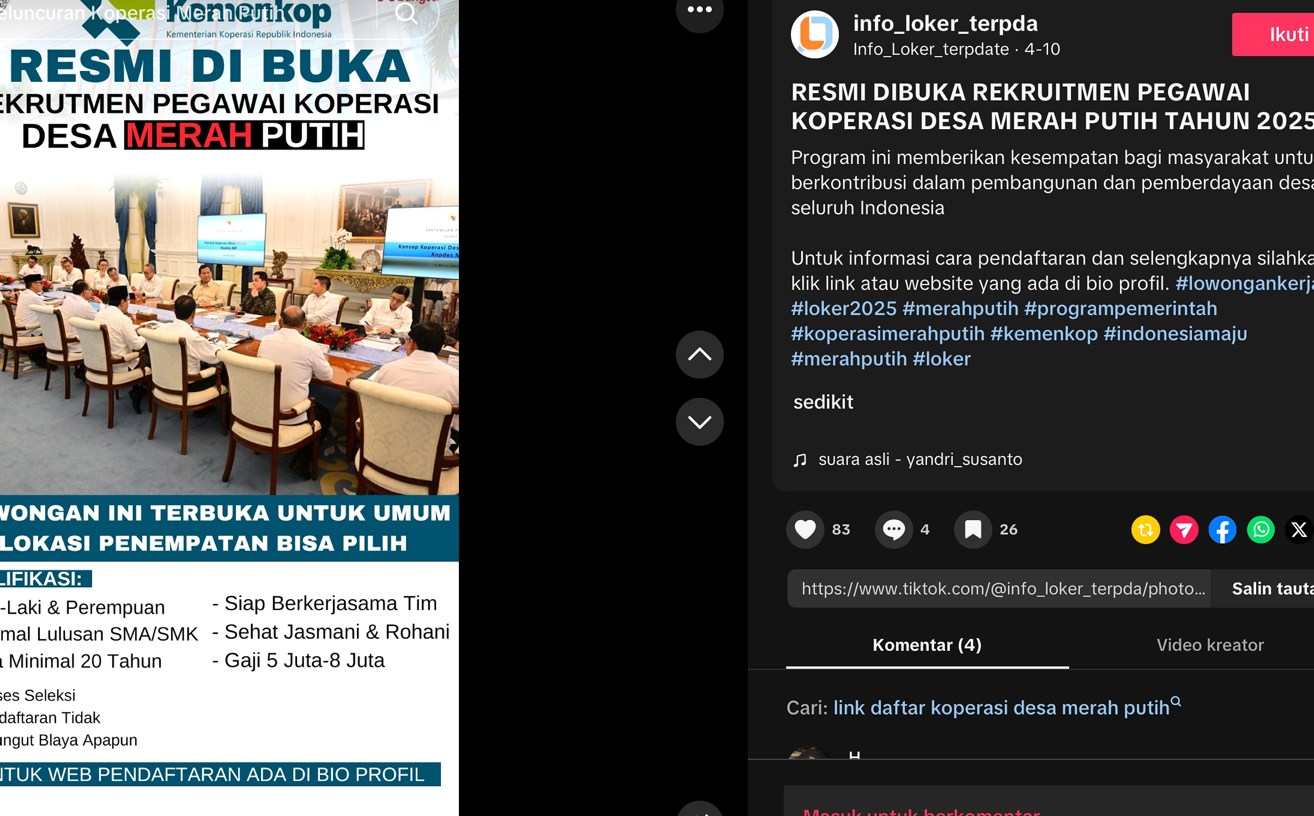Image resolution: width=1314 pixels, height=816 pixels.
Task: Select the post URL field
Action: 998,589
